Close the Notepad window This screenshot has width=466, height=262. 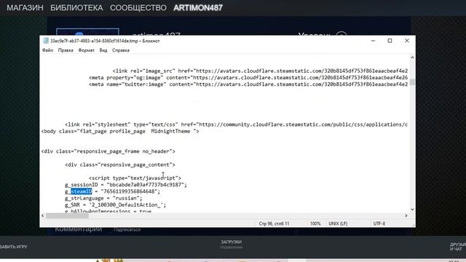pyautogui.click(x=407, y=41)
